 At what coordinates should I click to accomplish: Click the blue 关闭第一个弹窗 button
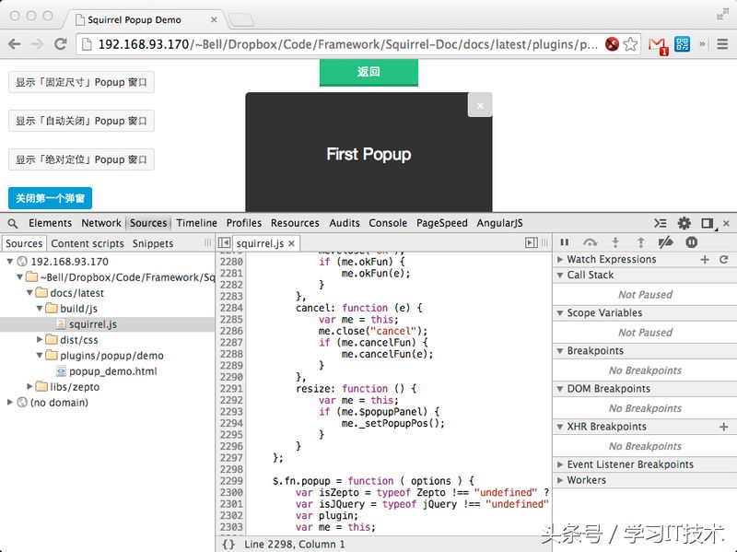(50, 198)
